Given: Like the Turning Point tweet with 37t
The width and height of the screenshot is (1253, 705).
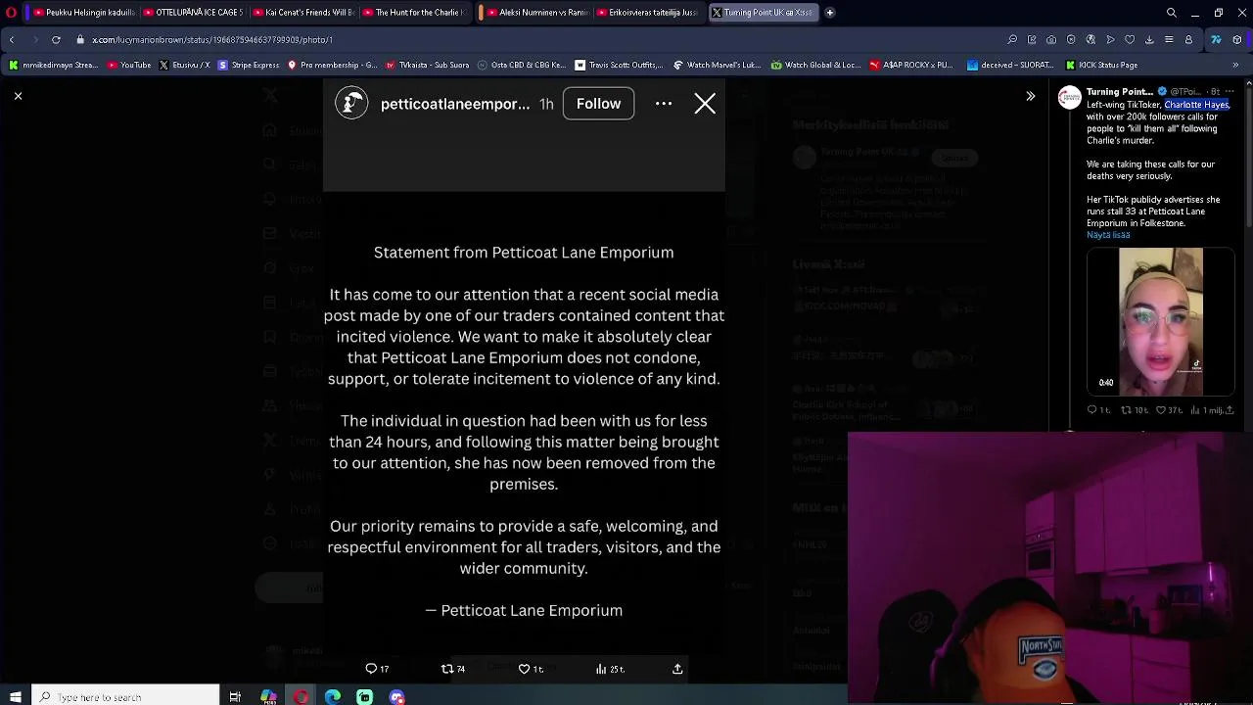Looking at the screenshot, I should pos(1169,410).
